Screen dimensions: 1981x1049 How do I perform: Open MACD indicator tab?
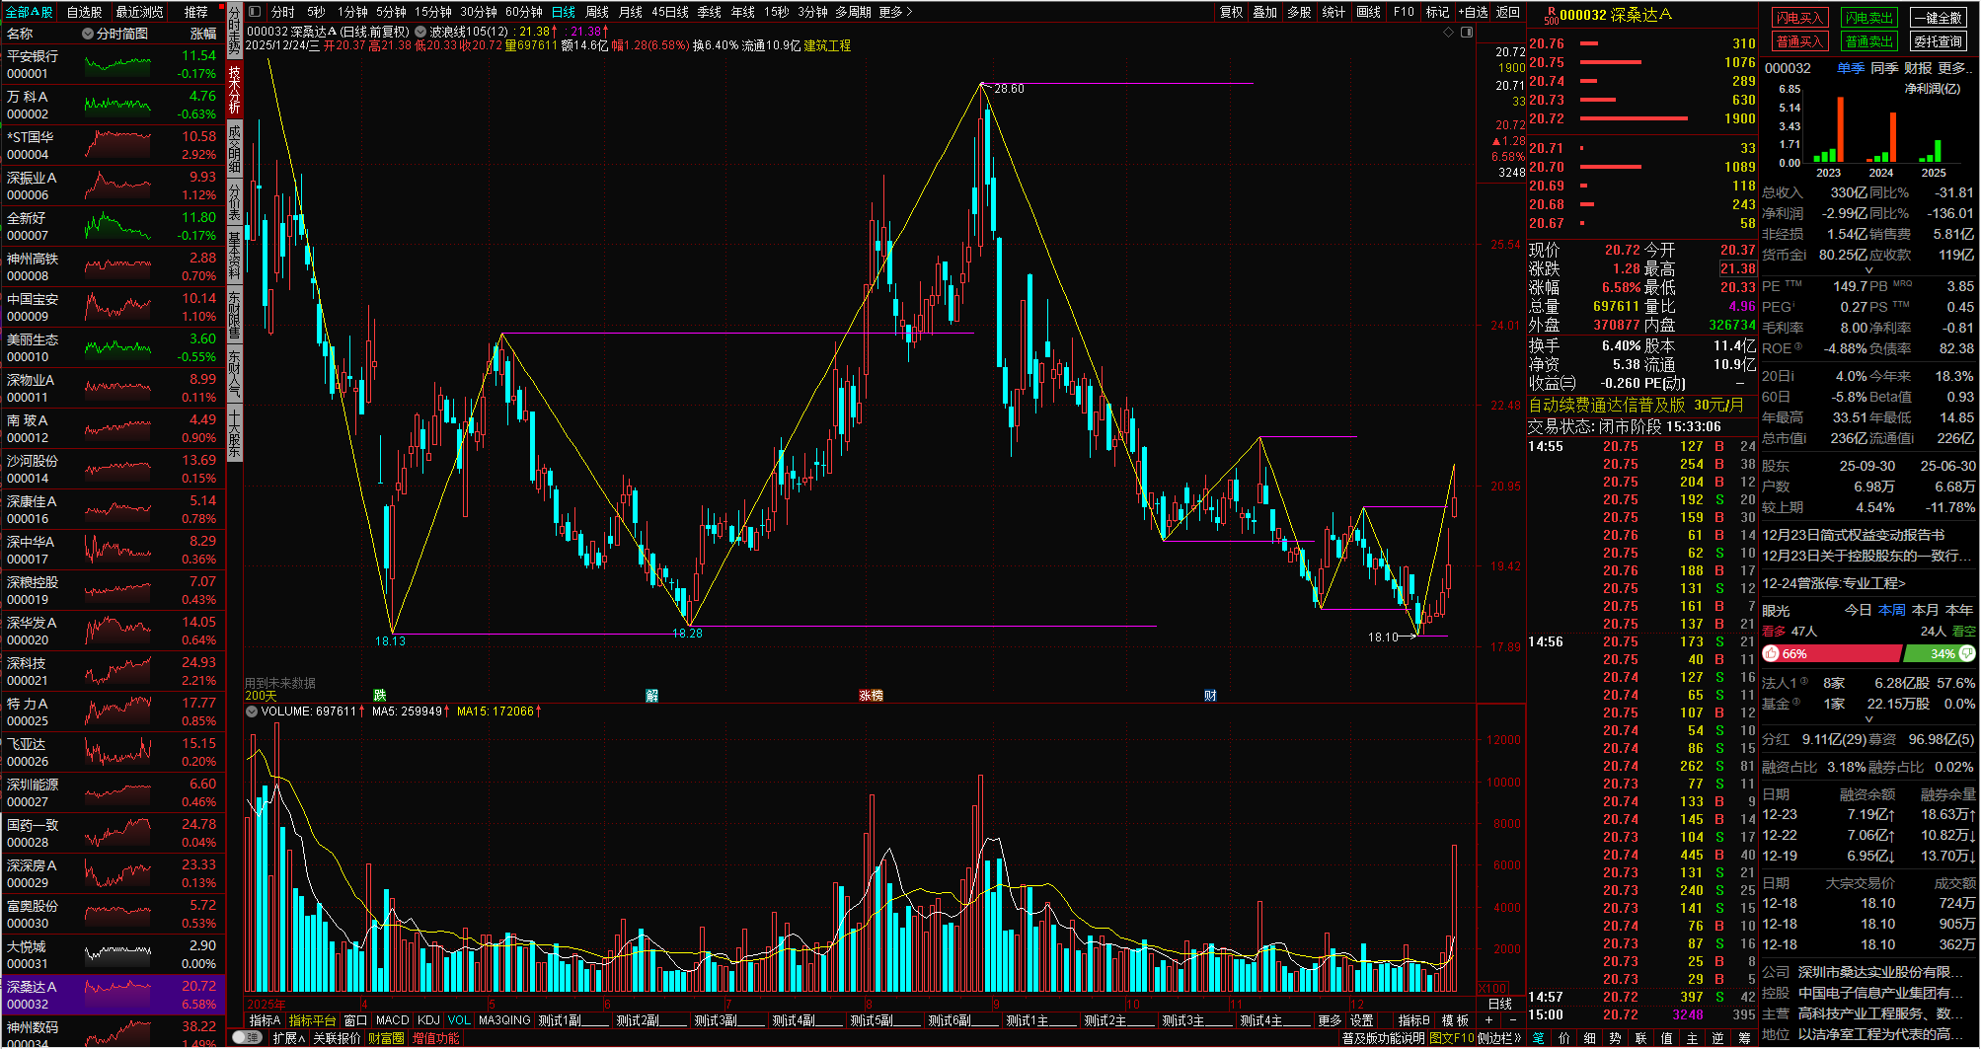coord(392,1020)
